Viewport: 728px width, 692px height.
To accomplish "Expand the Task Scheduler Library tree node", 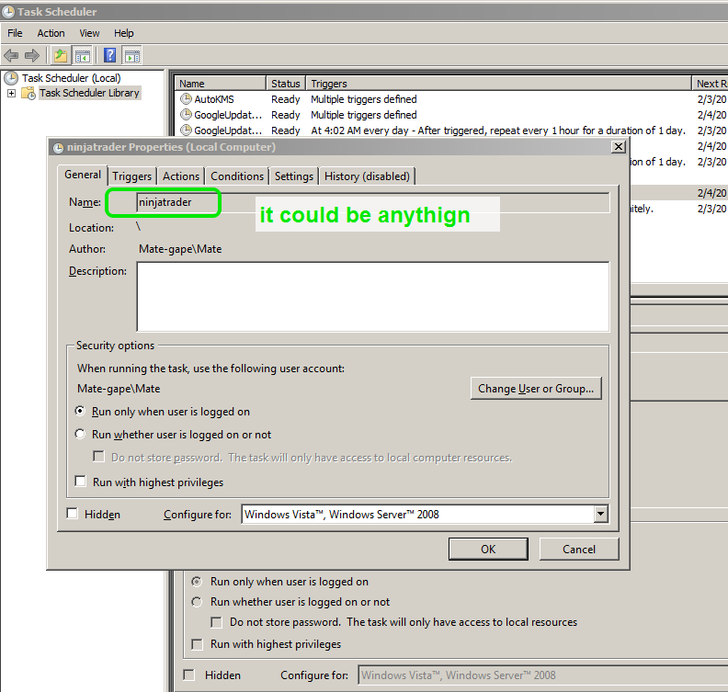I will [x=11, y=94].
